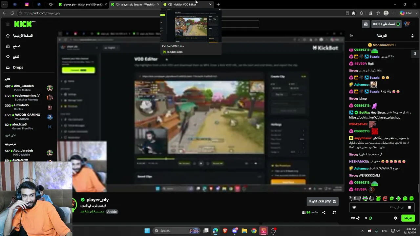
Task: Open the browser settings and more menu
Action: pos(394,13)
